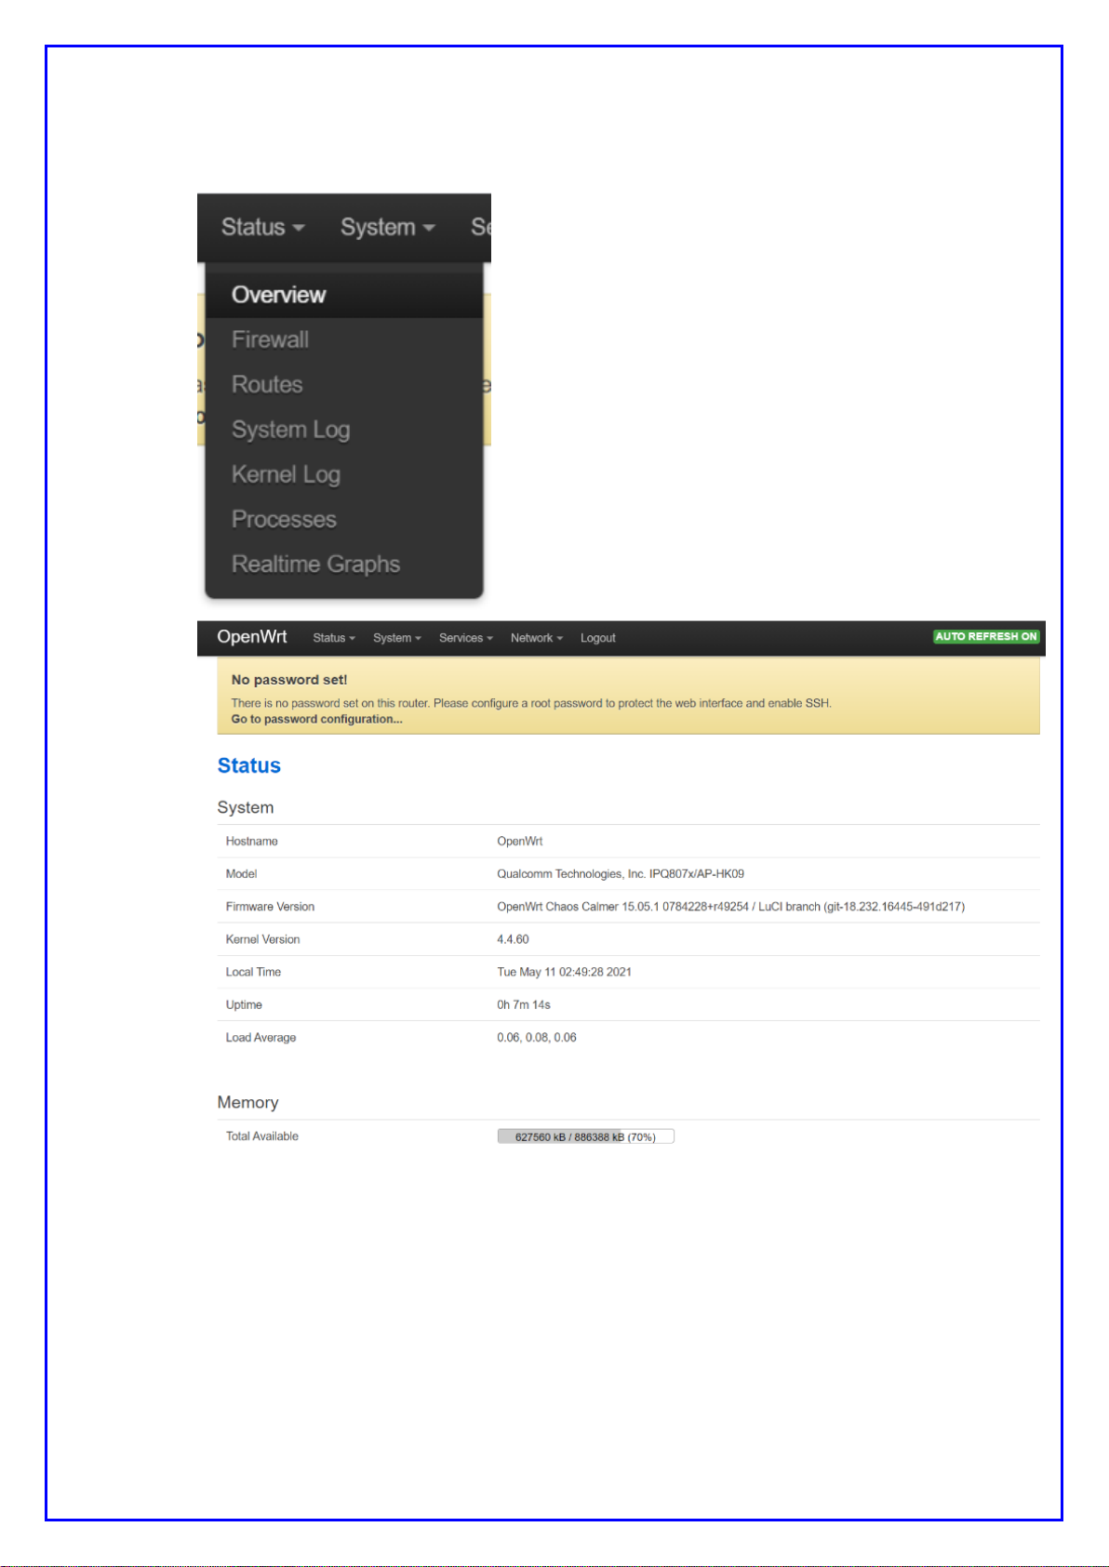Image resolution: width=1109 pixels, height=1567 pixels.
Task: Click the blue Status page heading
Action: coord(249,765)
